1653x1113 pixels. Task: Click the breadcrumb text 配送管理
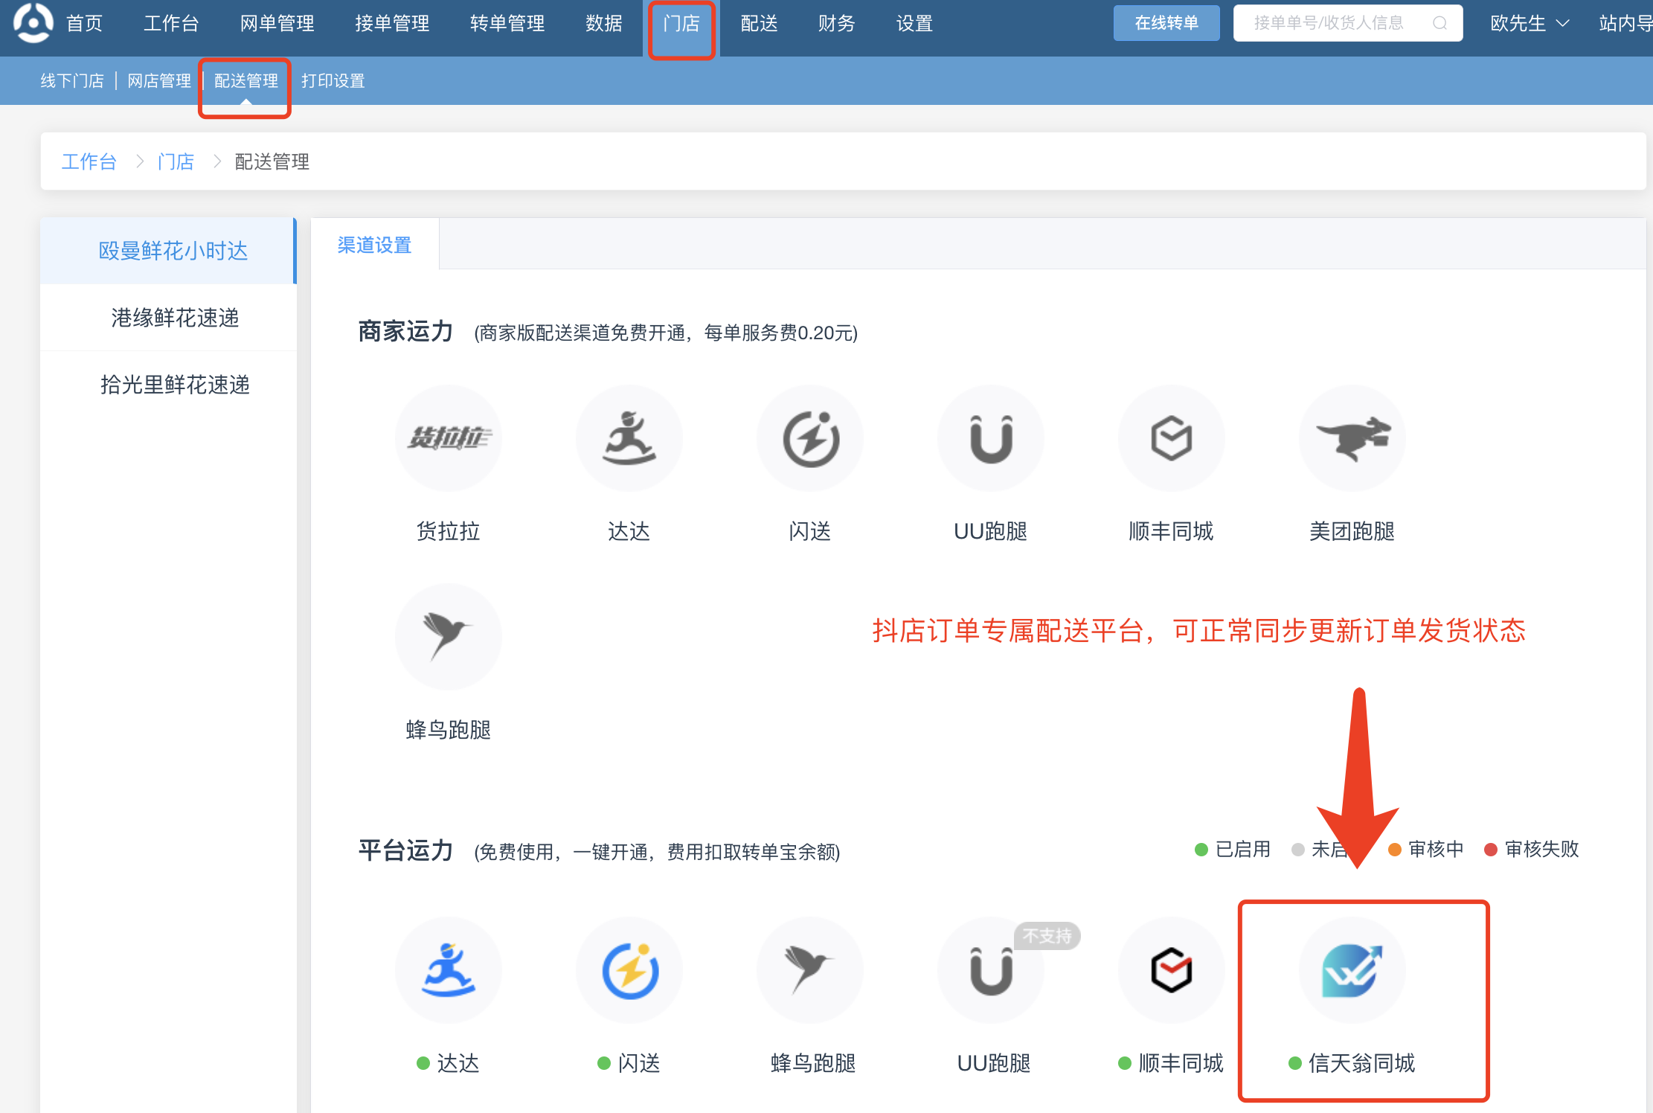[x=272, y=161]
